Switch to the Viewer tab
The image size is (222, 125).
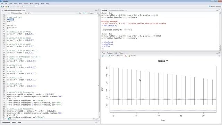[121, 53]
